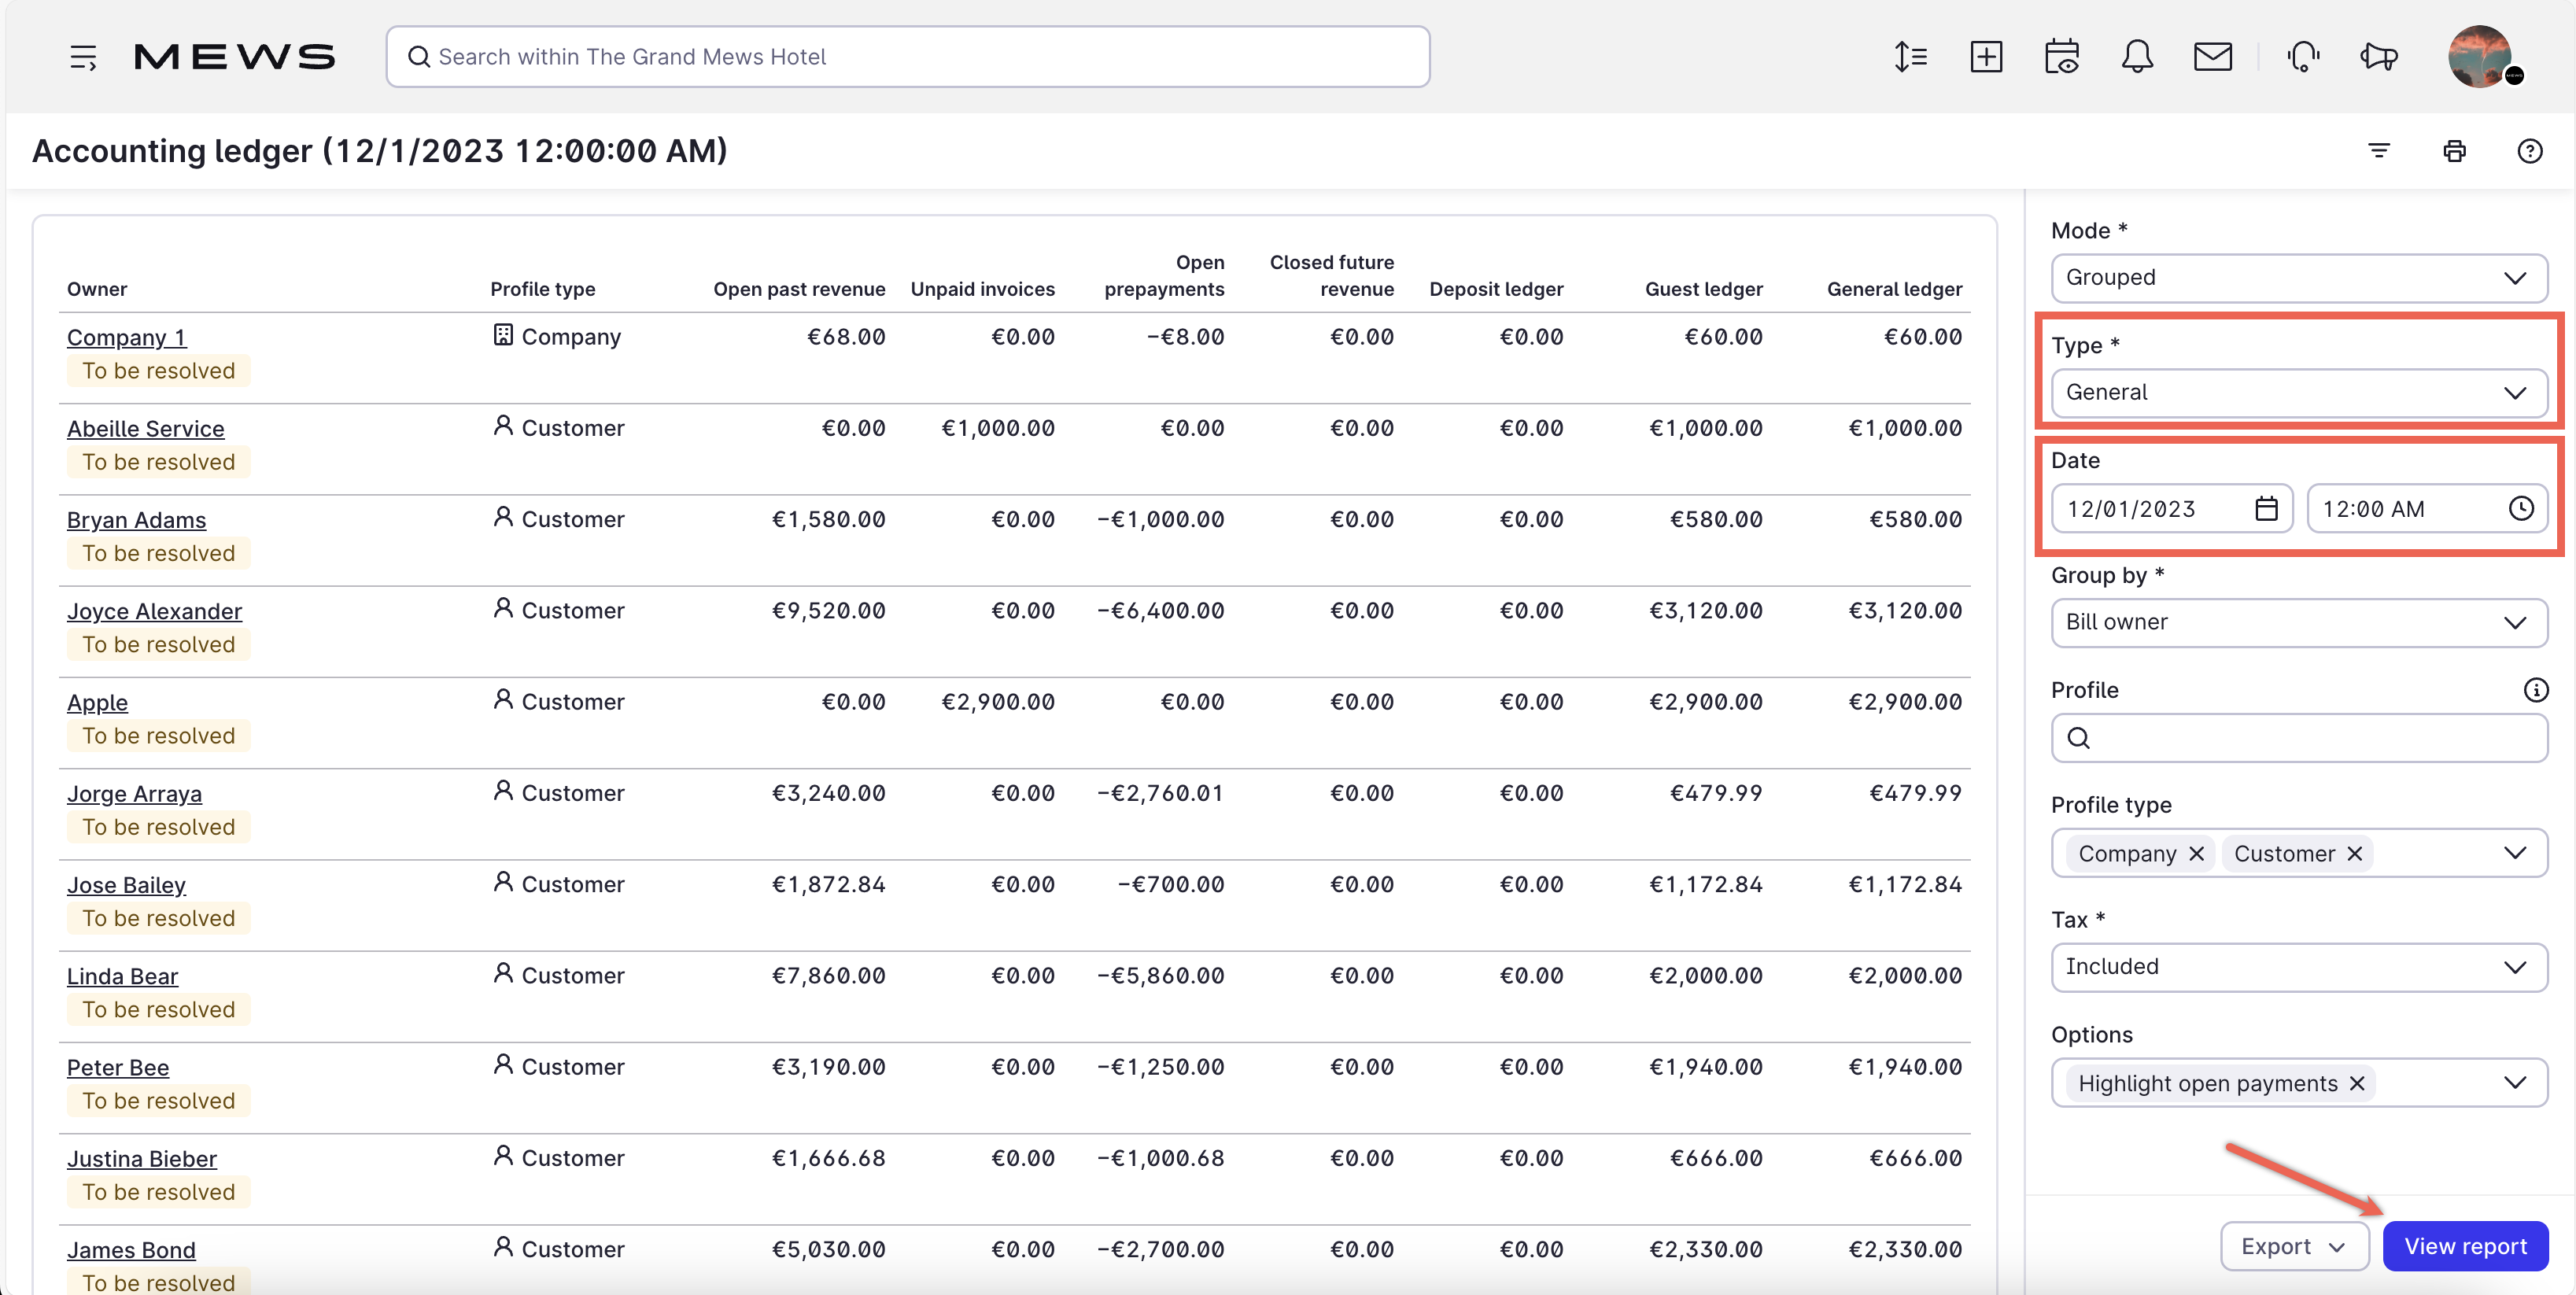This screenshot has width=2576, height=1295.
Task: Focus the hotel search field
Action: (907, 57)
